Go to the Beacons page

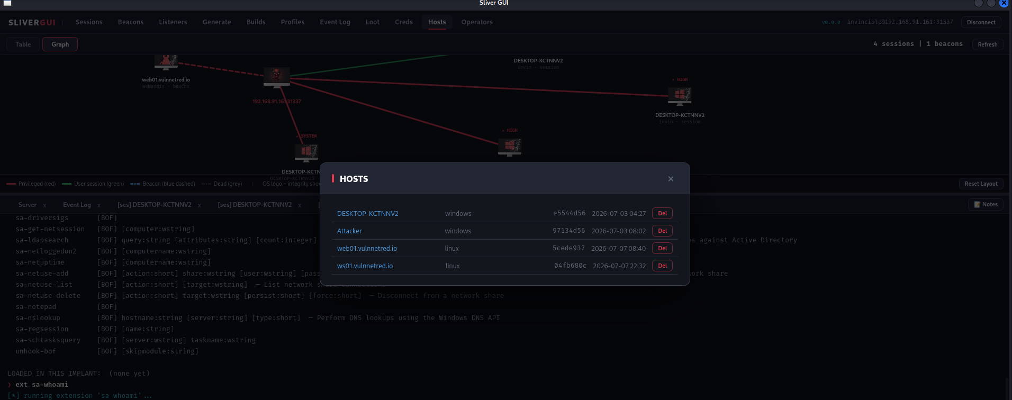[x=131, y=22]
